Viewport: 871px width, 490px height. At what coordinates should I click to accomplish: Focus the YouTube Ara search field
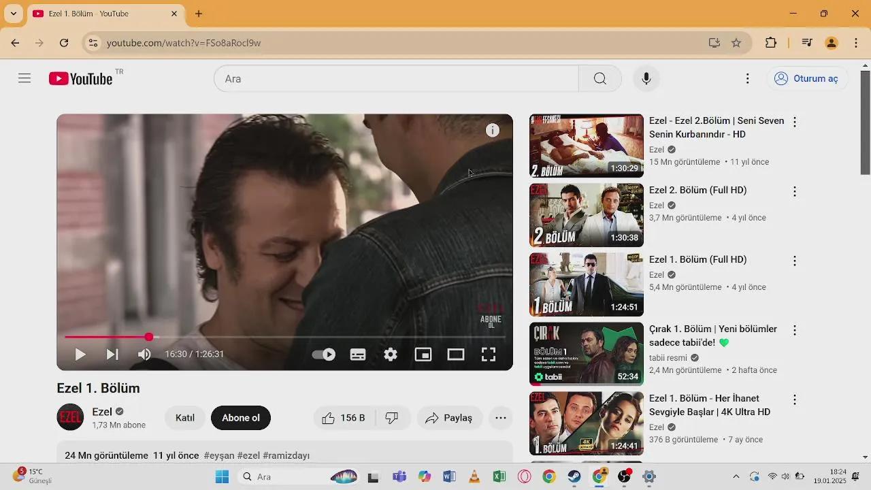[x=397, y=78]
